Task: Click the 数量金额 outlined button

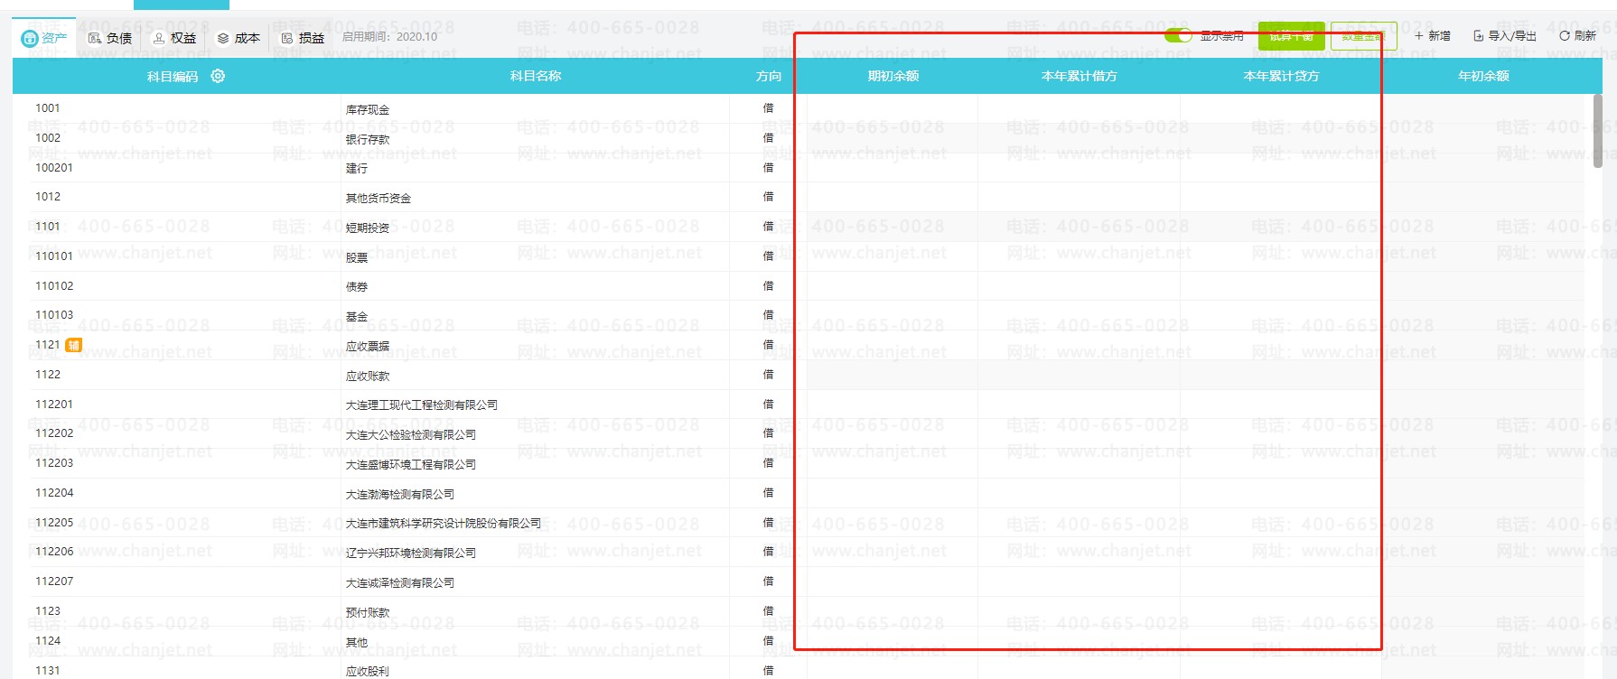Action: (x=1364, y=36)
